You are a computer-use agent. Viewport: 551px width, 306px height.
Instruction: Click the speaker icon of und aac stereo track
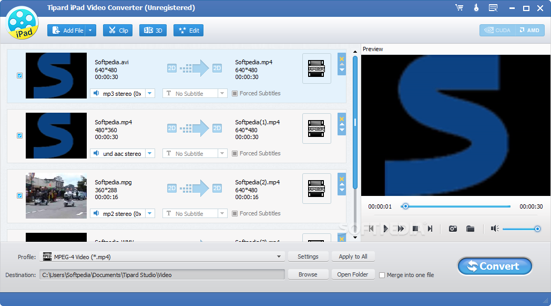tap(96, 153)
